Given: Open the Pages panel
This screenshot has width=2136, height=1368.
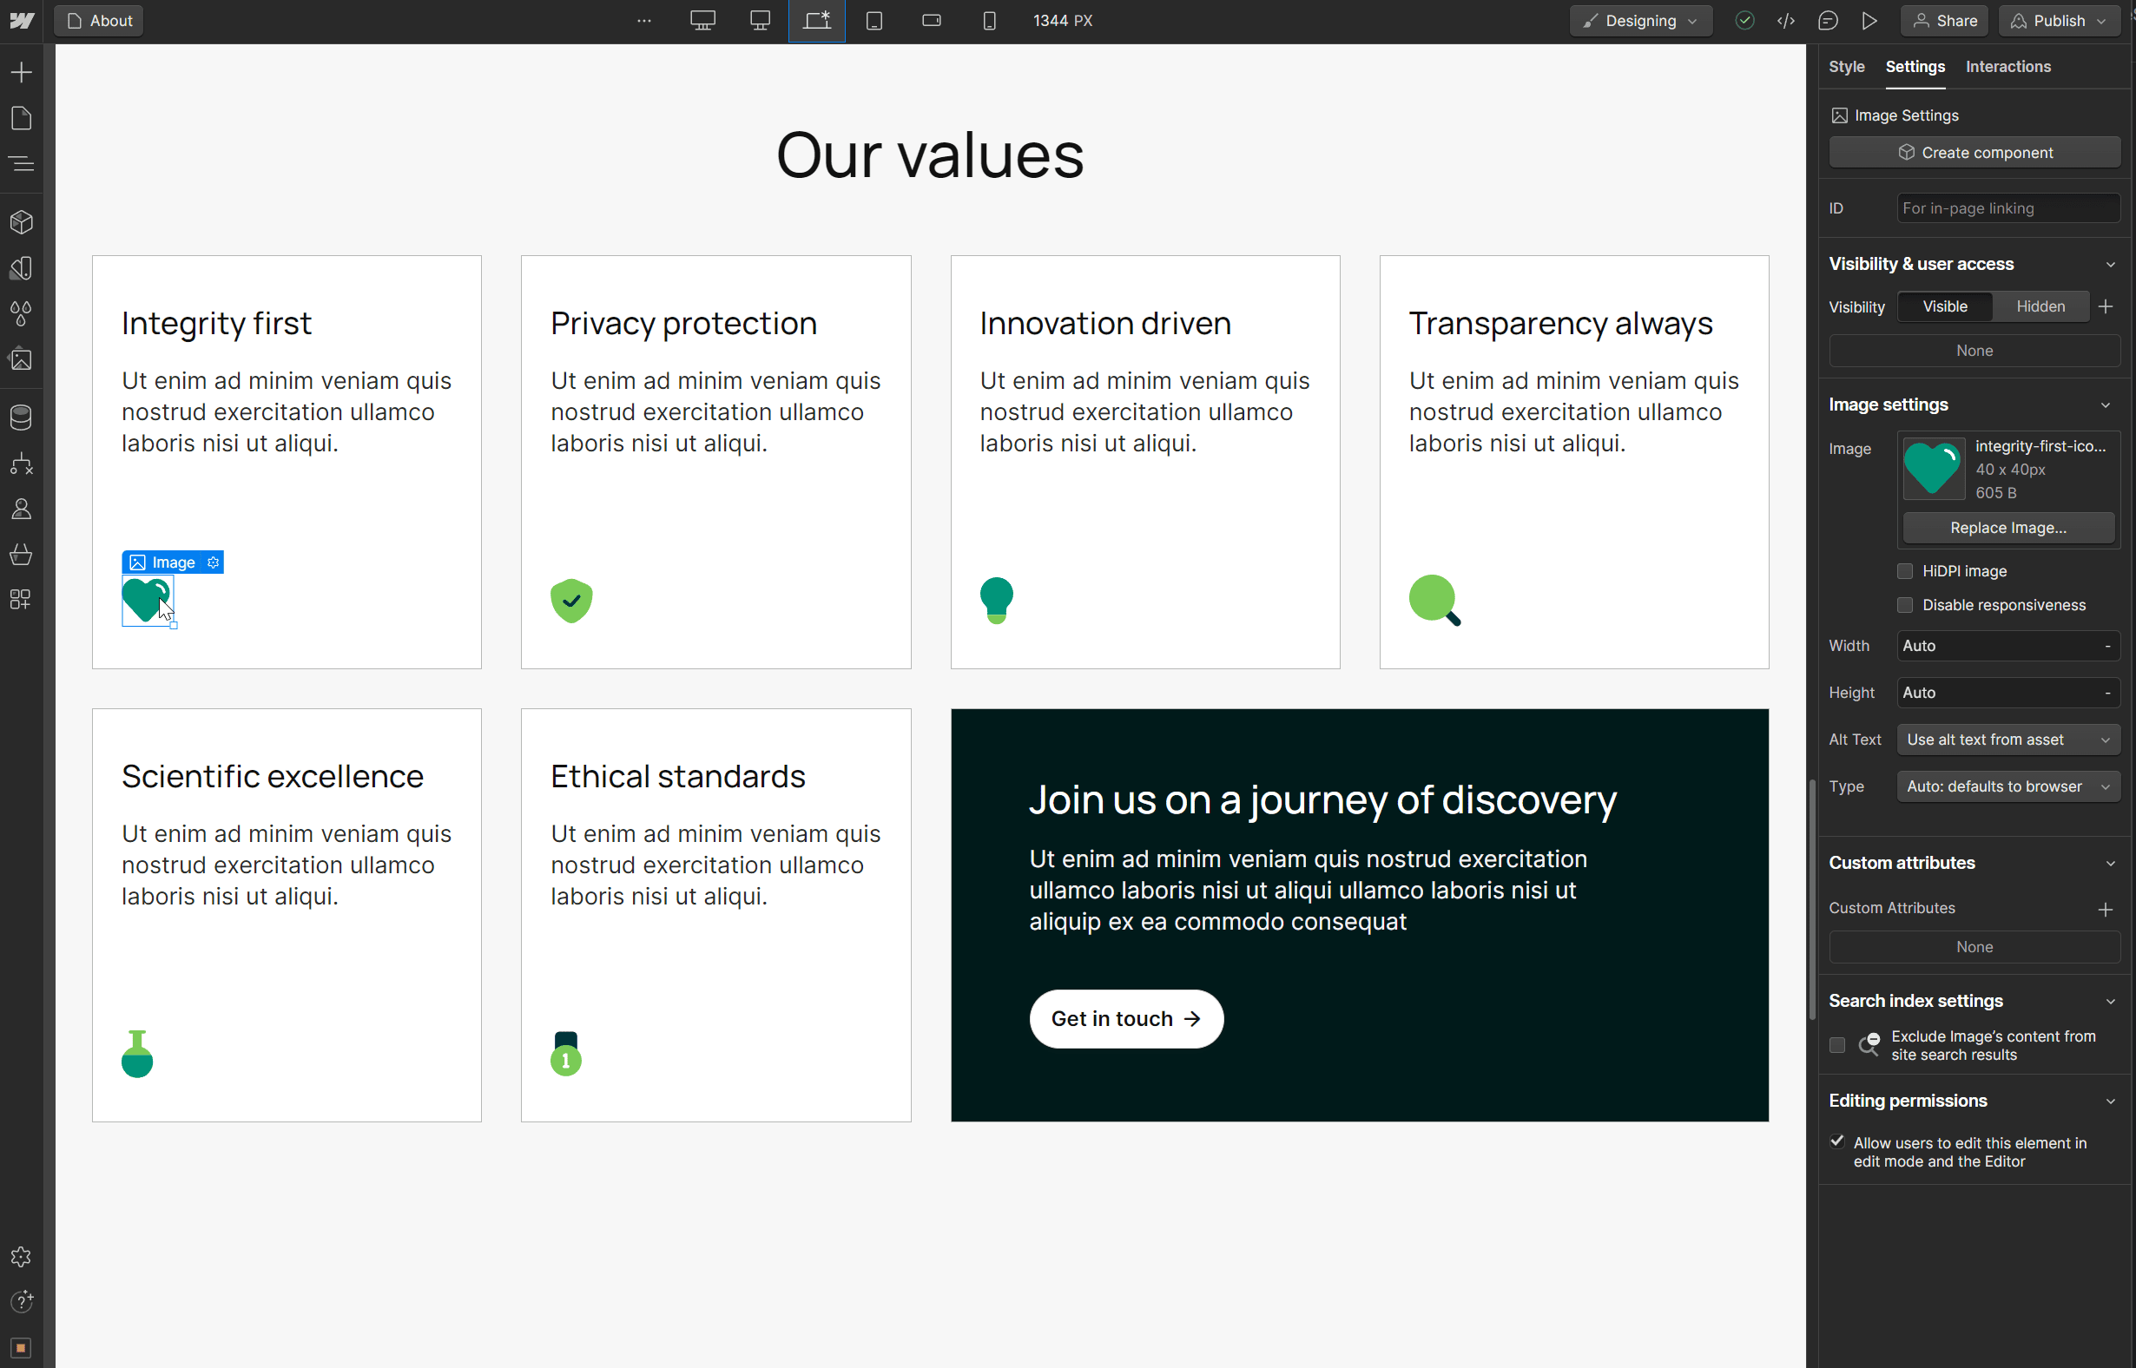Looking at the screenshot, I should click(x=22, y=118).
